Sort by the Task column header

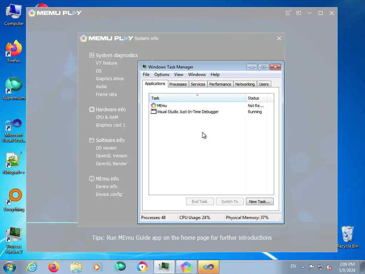pos(197,98)
